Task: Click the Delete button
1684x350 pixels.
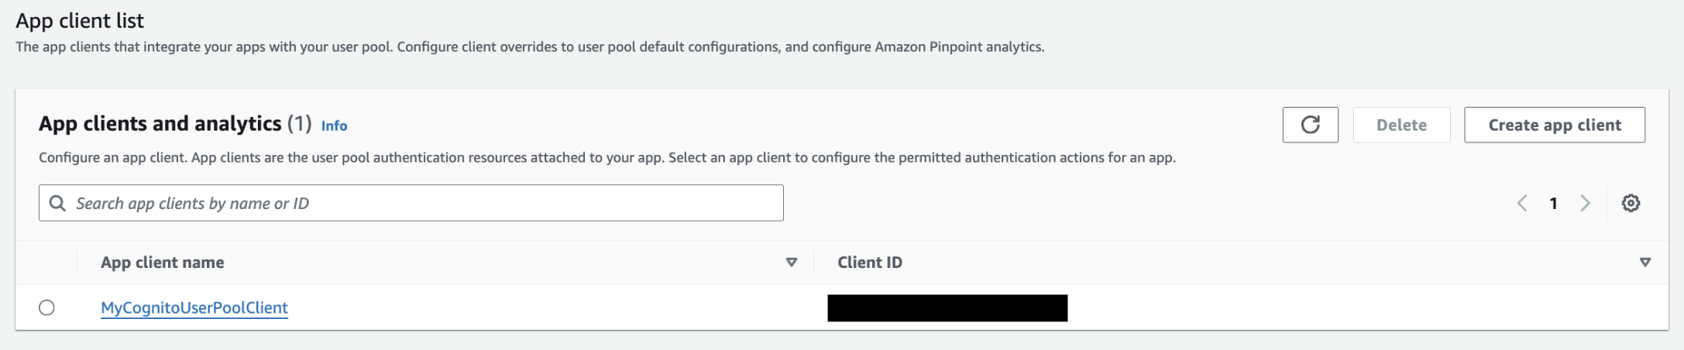Action: [x=1401, y=125]
